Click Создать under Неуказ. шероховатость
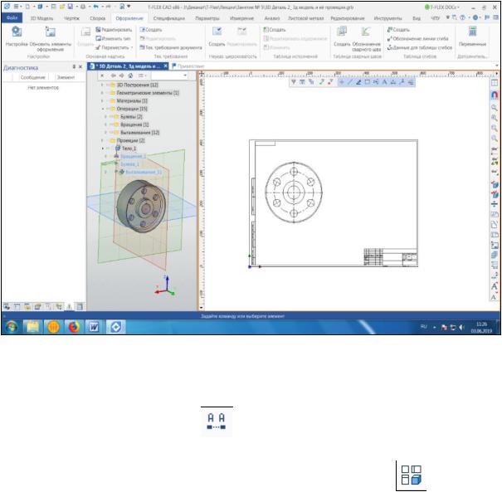The width and height of the screenshot is (502, 492). [x=217, y=43]
